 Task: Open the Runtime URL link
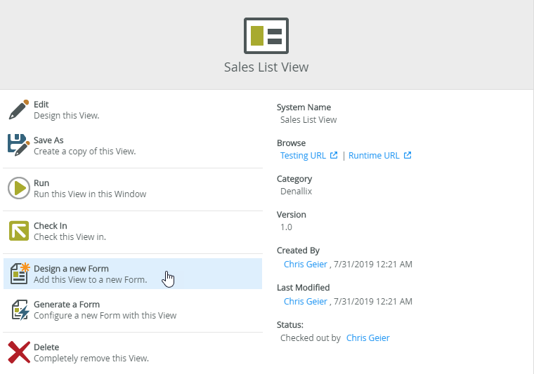(x=374, y=156)
